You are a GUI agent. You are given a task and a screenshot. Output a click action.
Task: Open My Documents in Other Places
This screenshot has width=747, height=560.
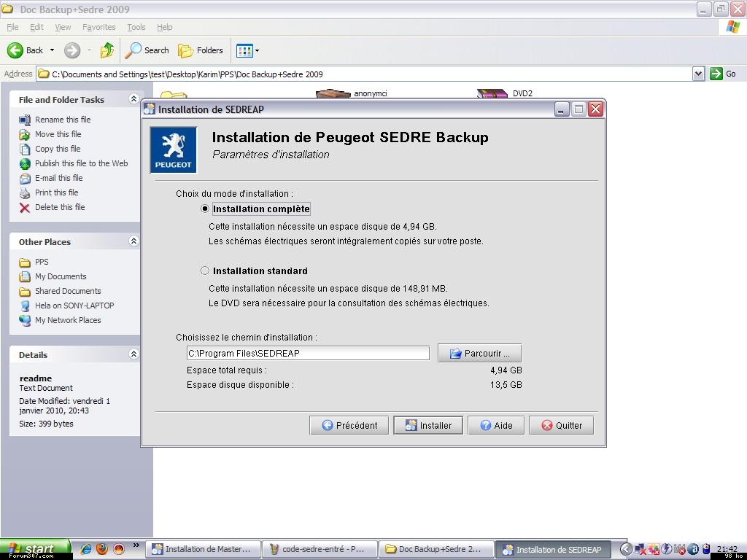tap(53, 276)
